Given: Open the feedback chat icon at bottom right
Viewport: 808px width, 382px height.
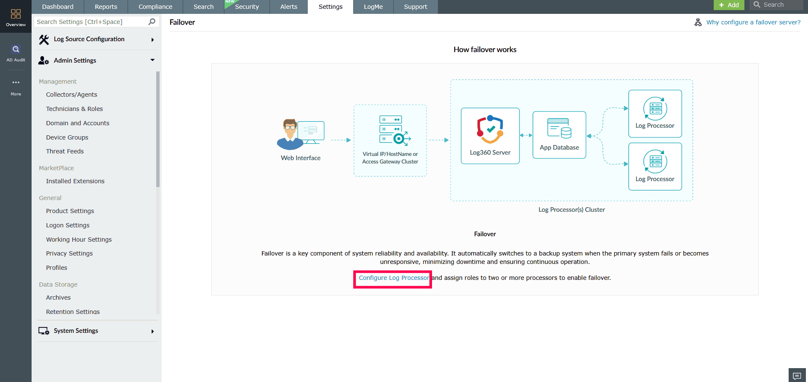Looking at the screenshot, I should (x=797, y=375).
